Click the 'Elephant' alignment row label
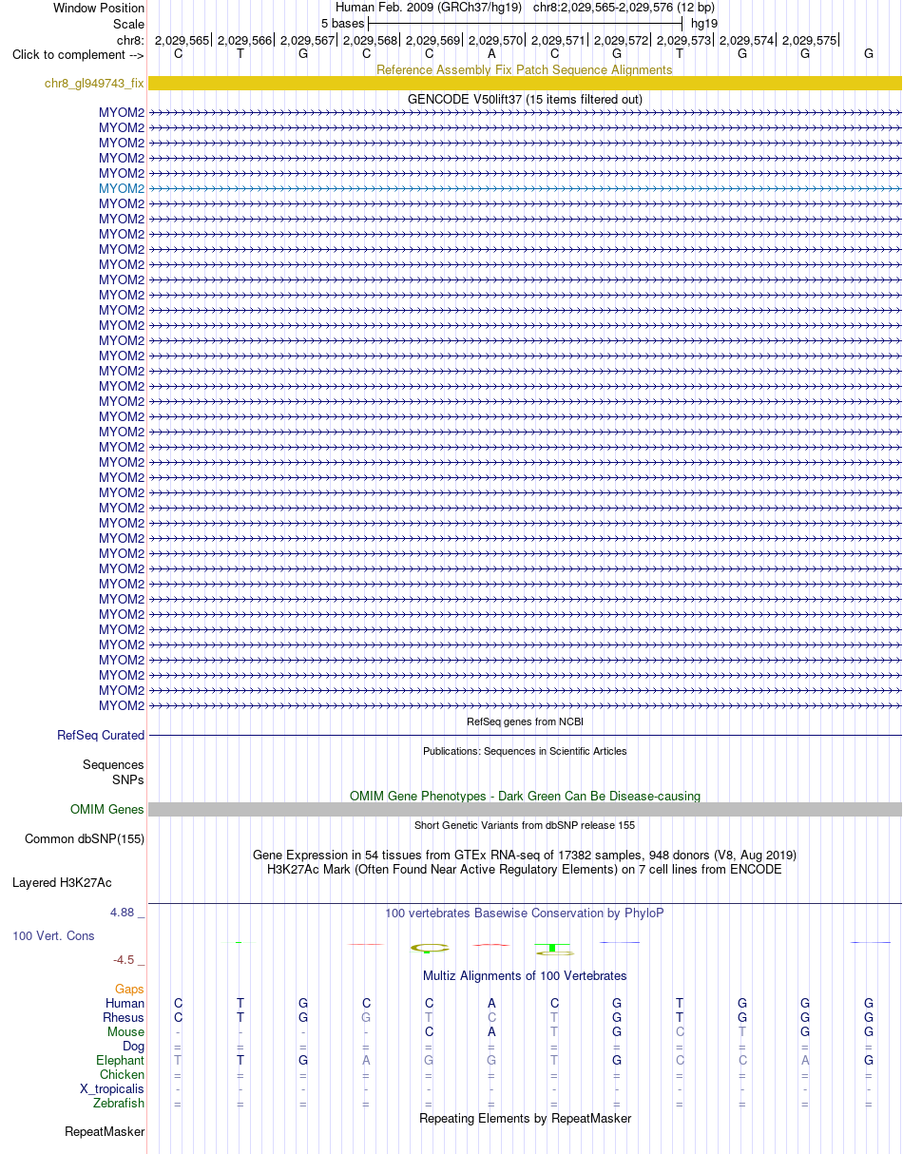 point(121,1061)
